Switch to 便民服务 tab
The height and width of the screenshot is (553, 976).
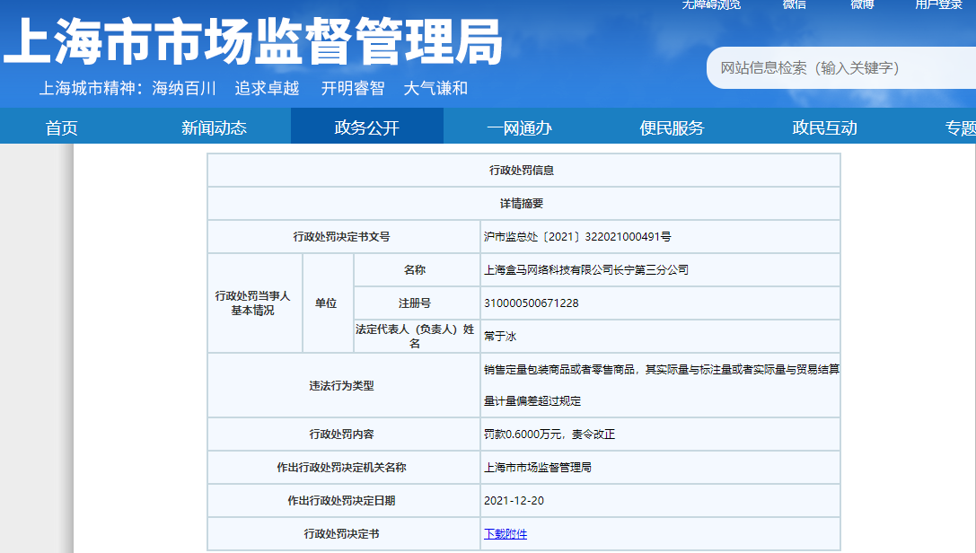(x=672, y=127)
